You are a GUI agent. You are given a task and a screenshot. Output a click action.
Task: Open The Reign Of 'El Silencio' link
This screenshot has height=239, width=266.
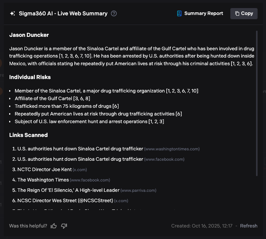tap(68, 190)
